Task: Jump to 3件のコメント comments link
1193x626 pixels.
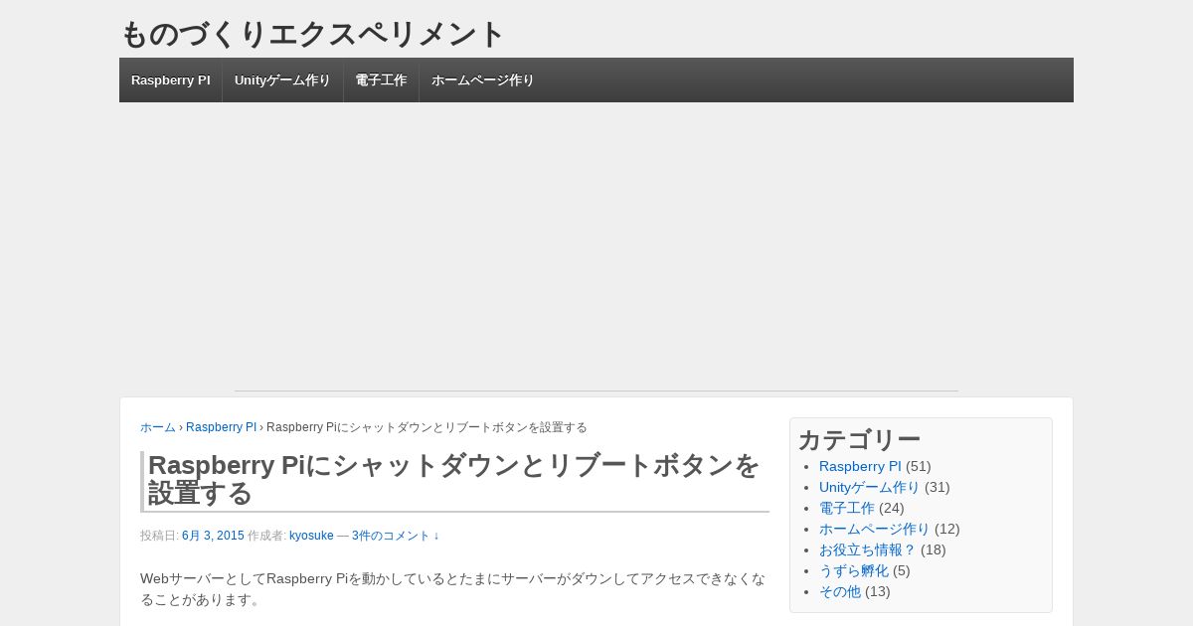Action: pyautogui.click(x=395, y=536)
